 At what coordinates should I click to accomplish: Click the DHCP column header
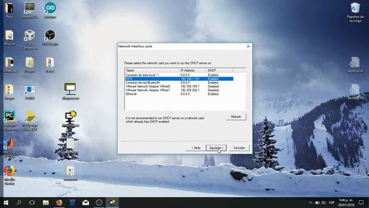(x=220, y=70)
